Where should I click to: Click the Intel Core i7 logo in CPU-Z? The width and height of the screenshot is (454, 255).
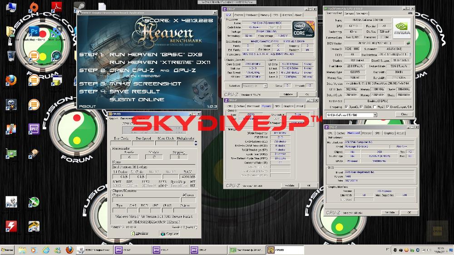click(x=303, y=29)
